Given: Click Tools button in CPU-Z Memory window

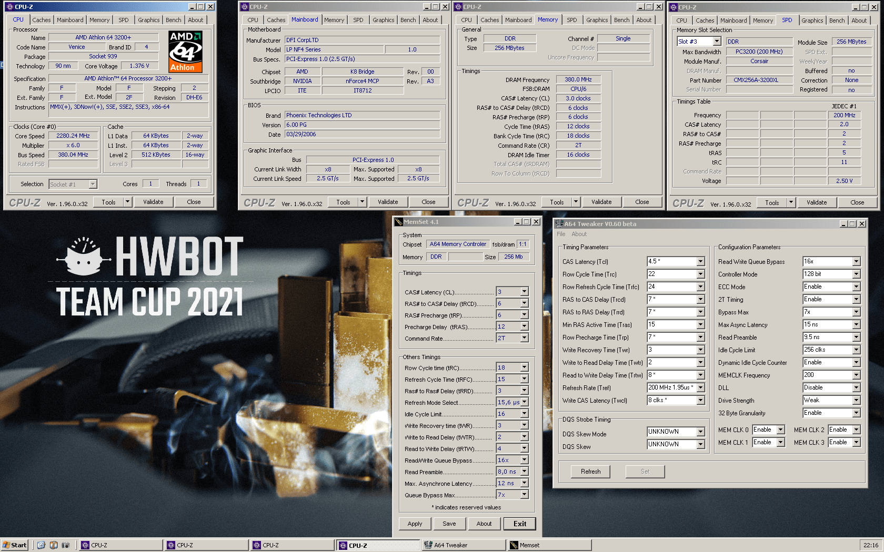Looking at the screenshot, I should pos(557,202).
